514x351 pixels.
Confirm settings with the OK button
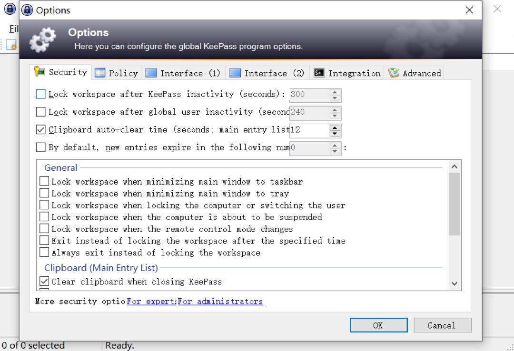pos(378,325)
